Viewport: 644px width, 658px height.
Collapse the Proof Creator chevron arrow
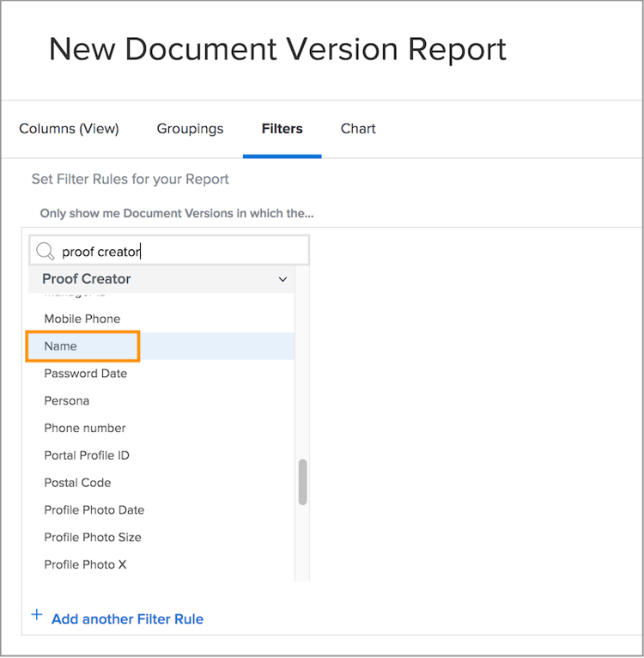point(283,279)
